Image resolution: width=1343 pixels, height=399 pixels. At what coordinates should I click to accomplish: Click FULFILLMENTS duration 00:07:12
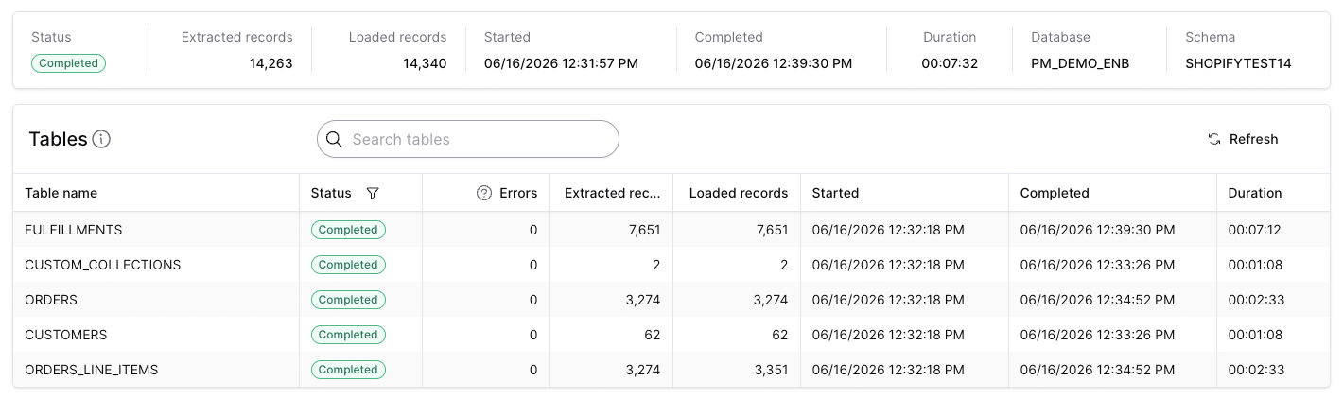coord(1256,230)
